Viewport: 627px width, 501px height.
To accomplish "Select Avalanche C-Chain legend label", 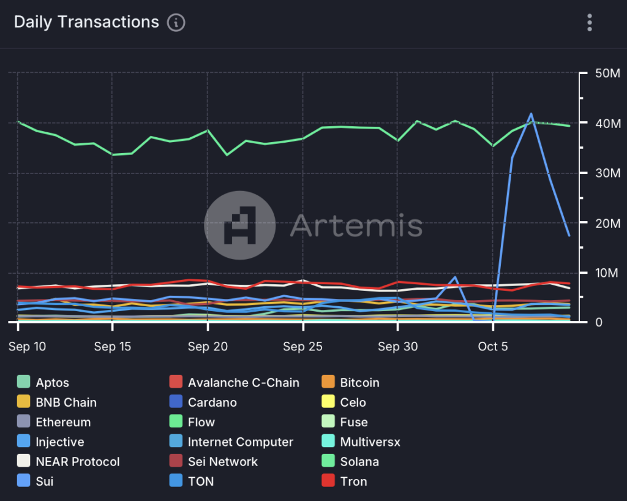I will [244, 383].
